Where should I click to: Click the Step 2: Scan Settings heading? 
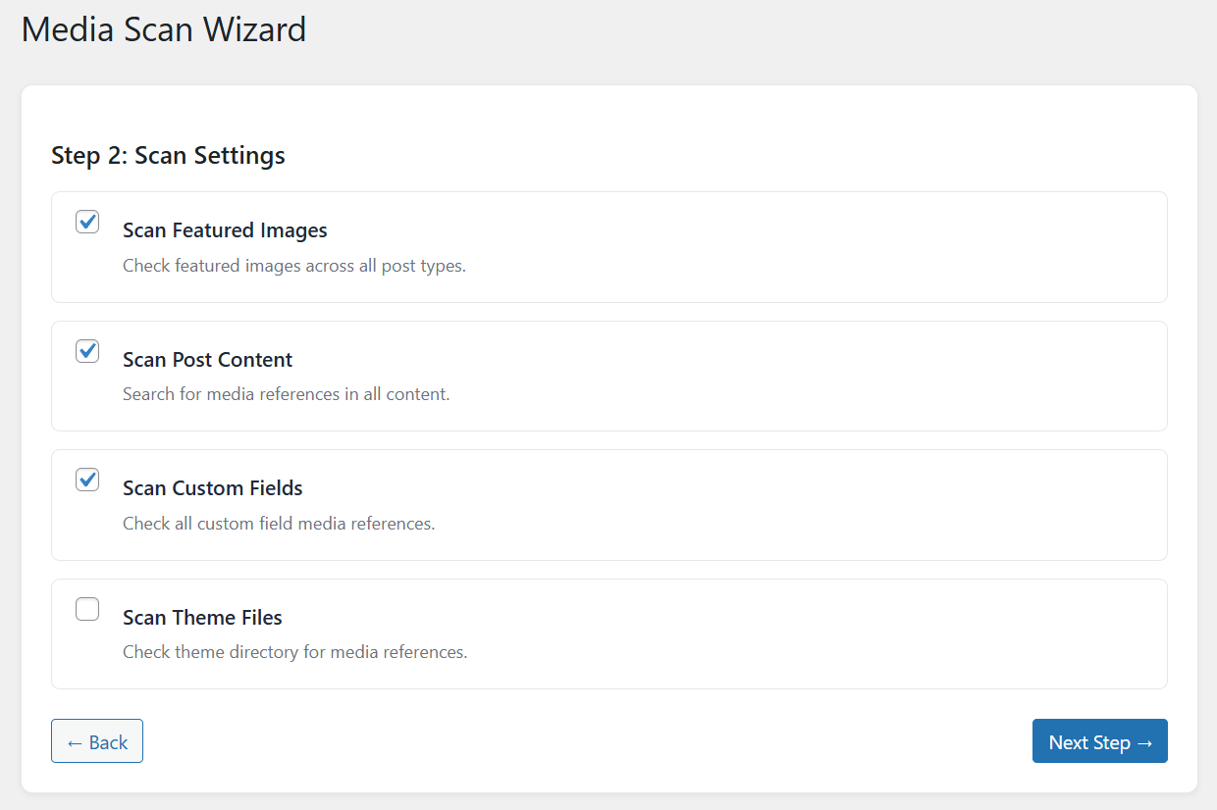(x=168, y=155)
